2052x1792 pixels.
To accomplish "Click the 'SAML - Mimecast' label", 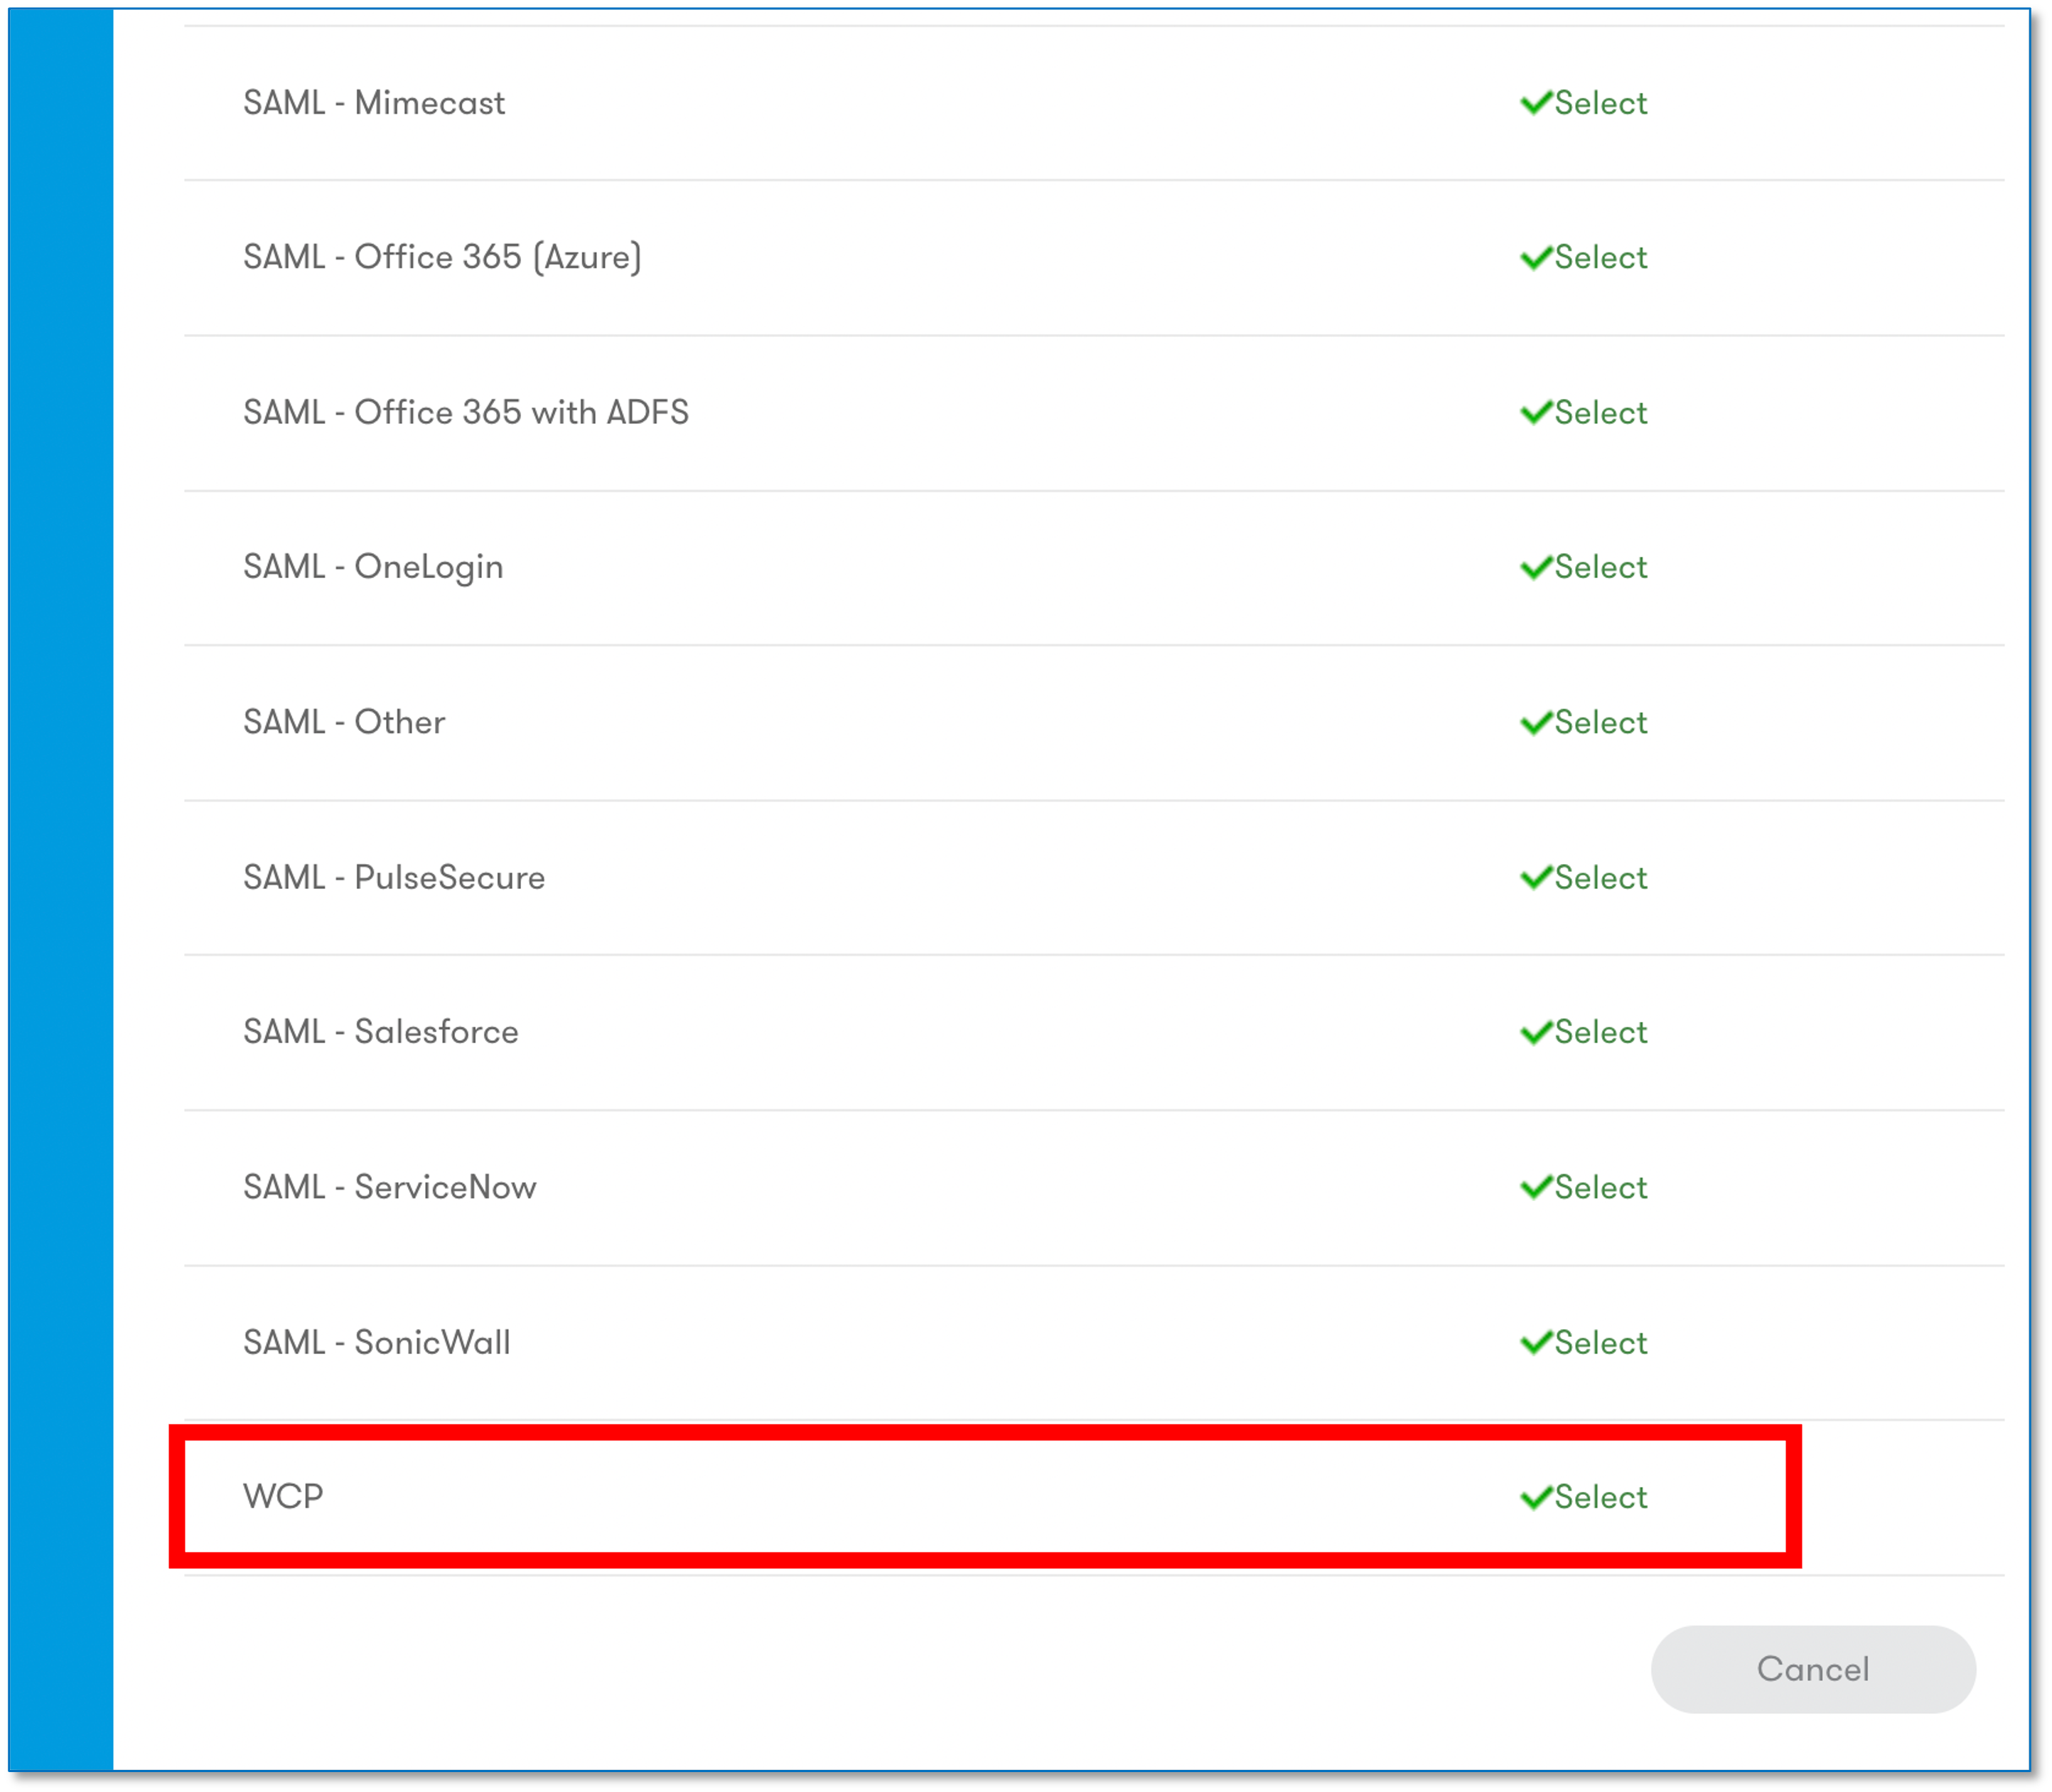I will coord(374,103).
